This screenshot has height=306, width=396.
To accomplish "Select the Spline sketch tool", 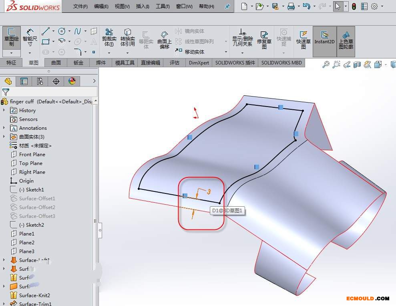I will (x=78, y=31).
